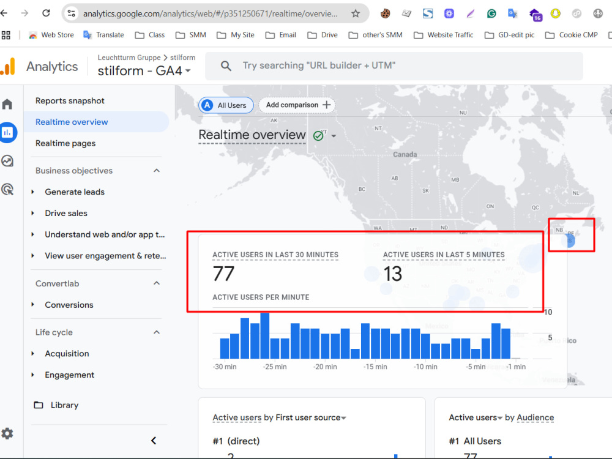
Task: Collapse the Life cycle section
Action: [x=157, y=332]
